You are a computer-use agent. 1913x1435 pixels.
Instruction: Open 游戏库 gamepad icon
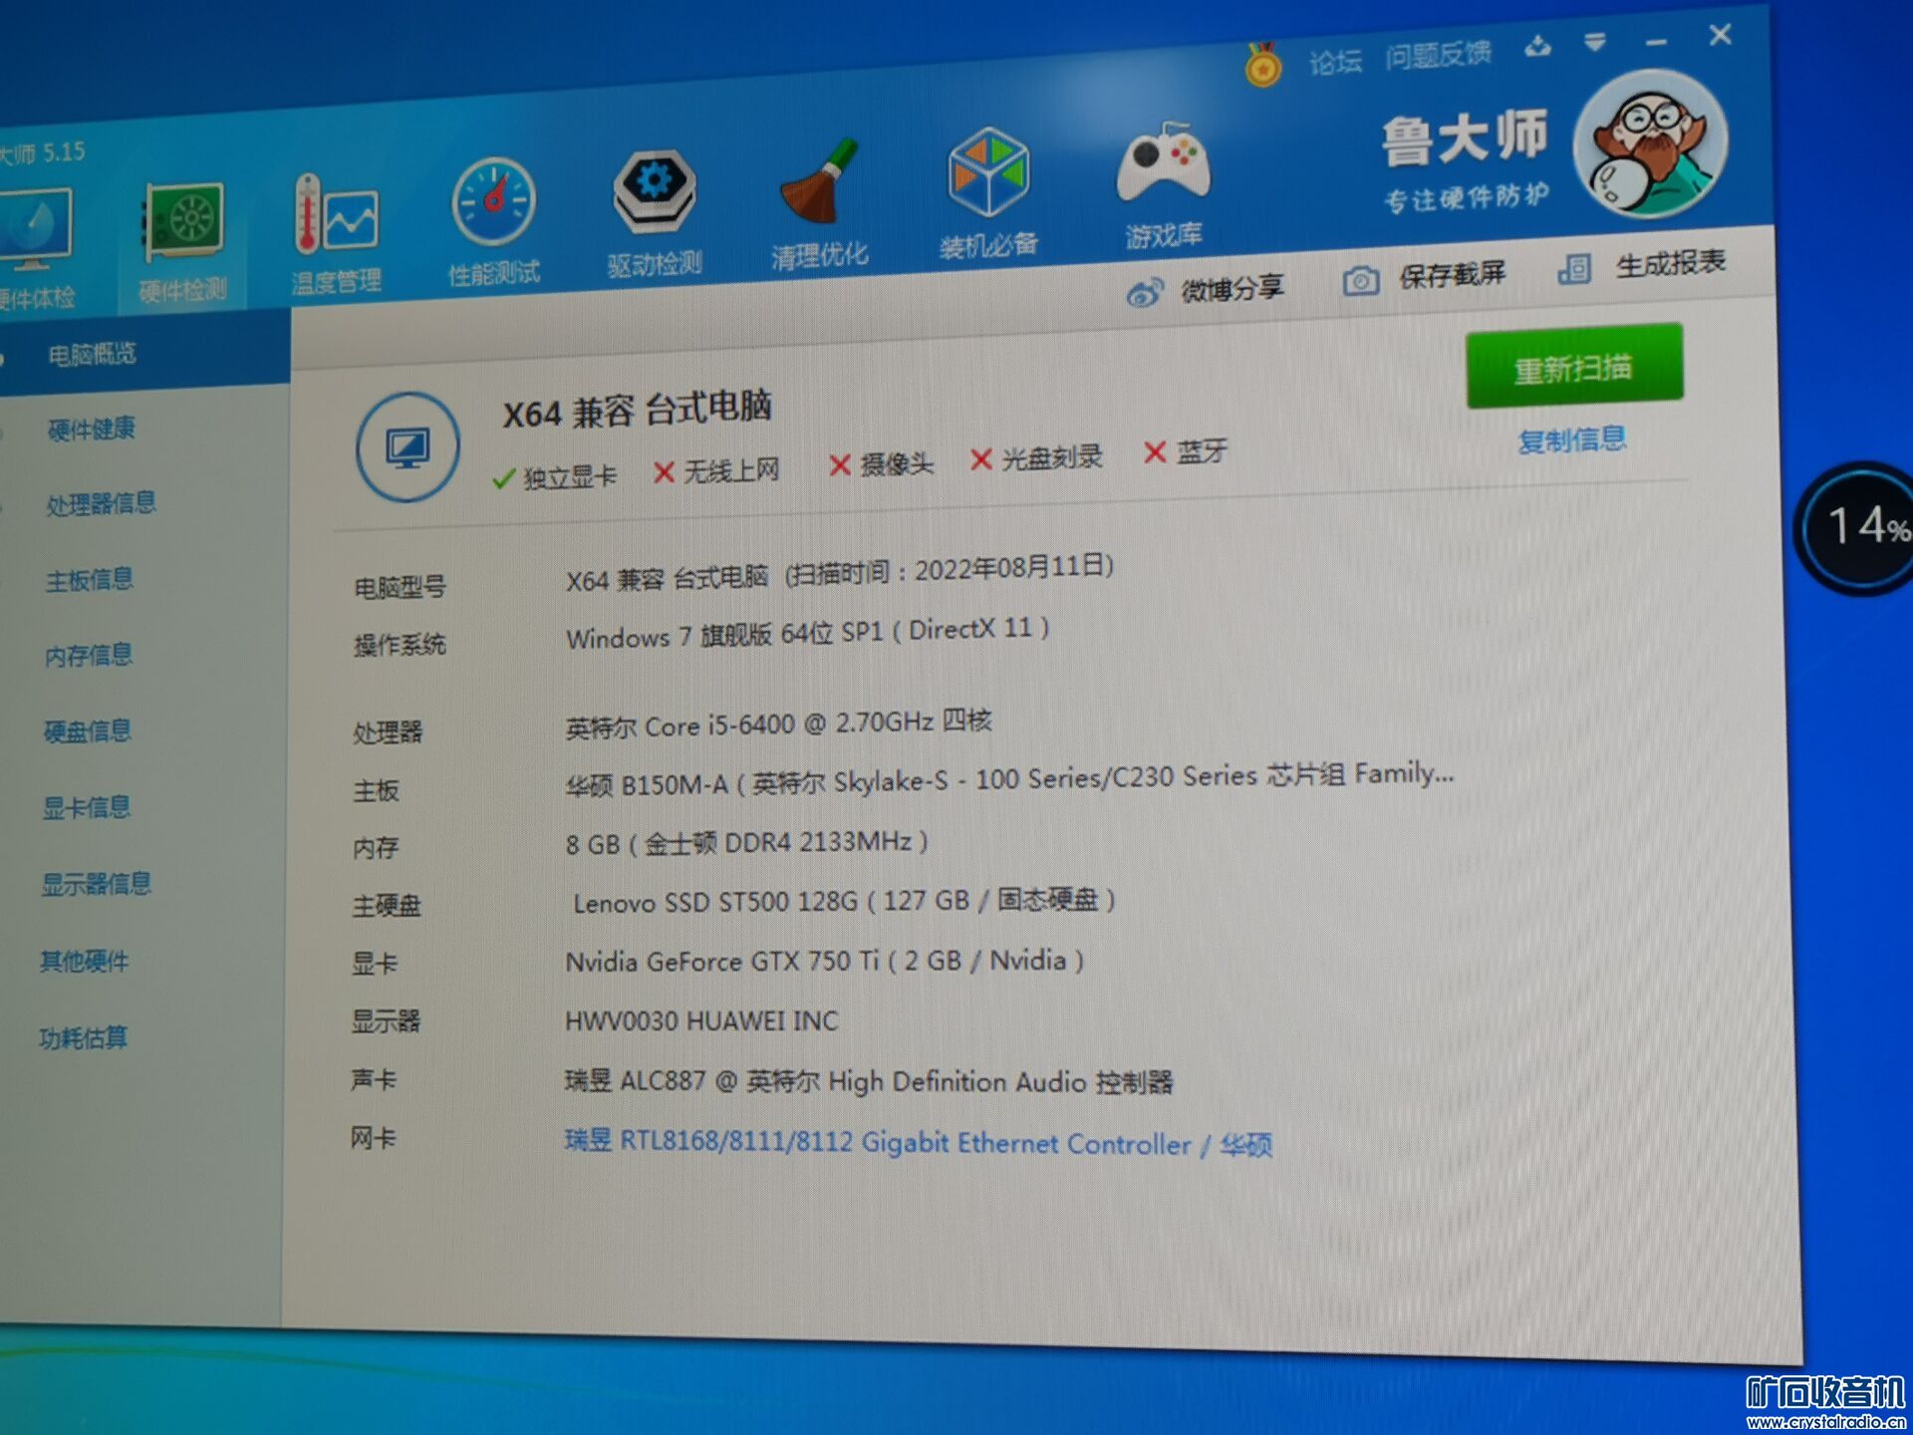click(x=1163, y=161)
